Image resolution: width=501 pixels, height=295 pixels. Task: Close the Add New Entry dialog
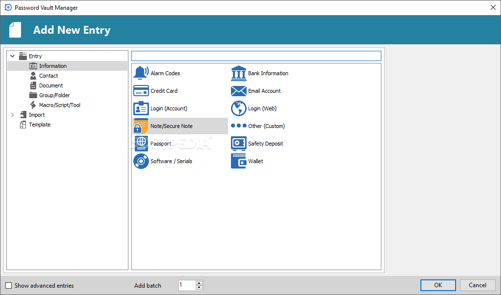pyautogui.click(x=493, y=7)
